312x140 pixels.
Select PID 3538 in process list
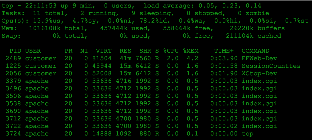click(x=13, y=103)
